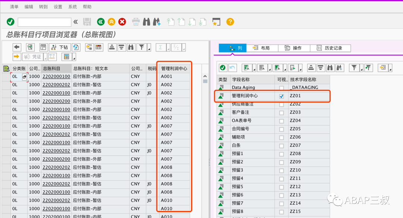
Task: Open the 转到 menu
Action: [43, 7]
